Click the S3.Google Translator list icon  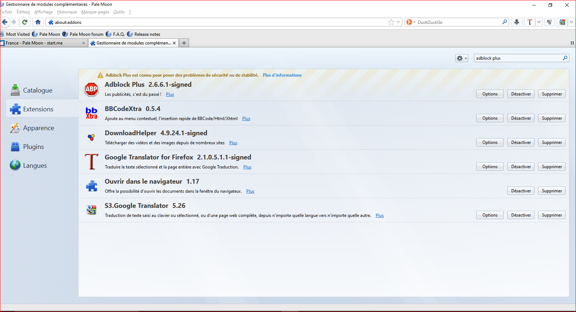pos(91,210)
